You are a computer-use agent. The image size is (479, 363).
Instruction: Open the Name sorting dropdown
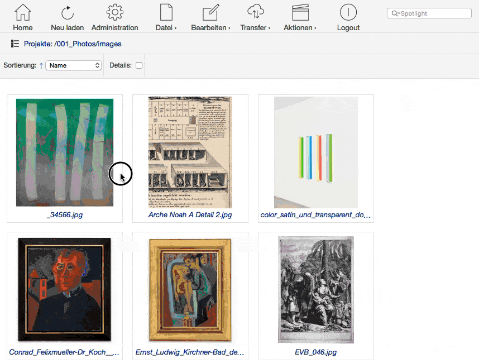click(x=73, y=65)
